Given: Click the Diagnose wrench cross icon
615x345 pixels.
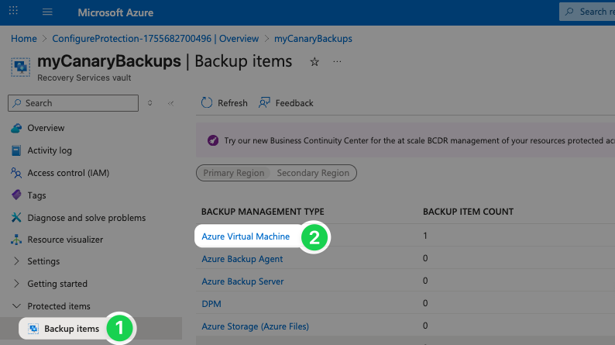Looking at the screenshot, I should pos(16,217).
